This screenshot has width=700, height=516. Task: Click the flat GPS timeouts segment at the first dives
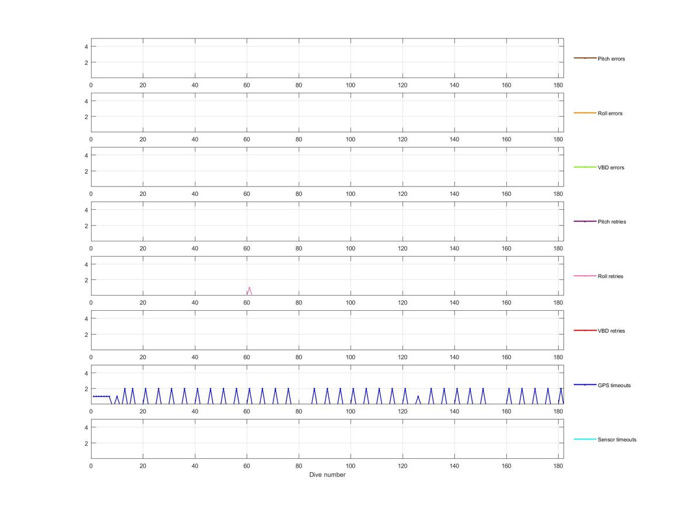101,396
